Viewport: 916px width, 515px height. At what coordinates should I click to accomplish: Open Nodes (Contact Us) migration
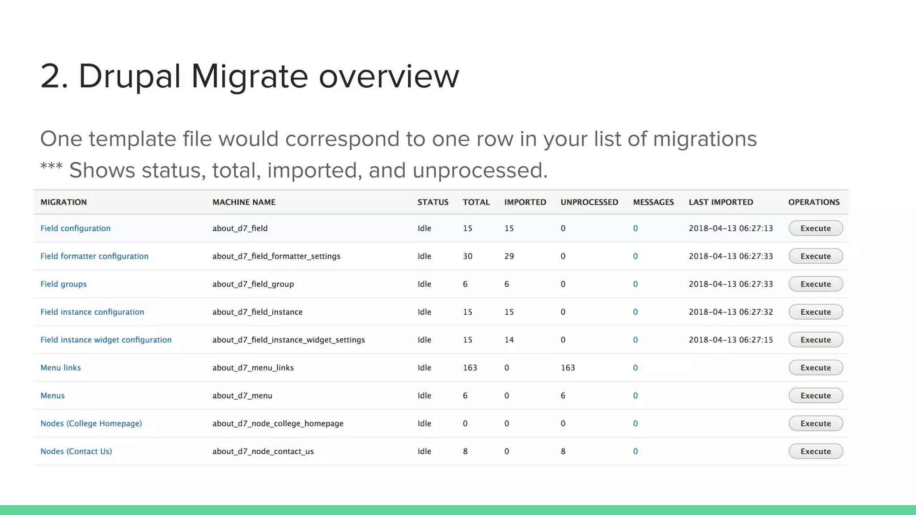76,452
